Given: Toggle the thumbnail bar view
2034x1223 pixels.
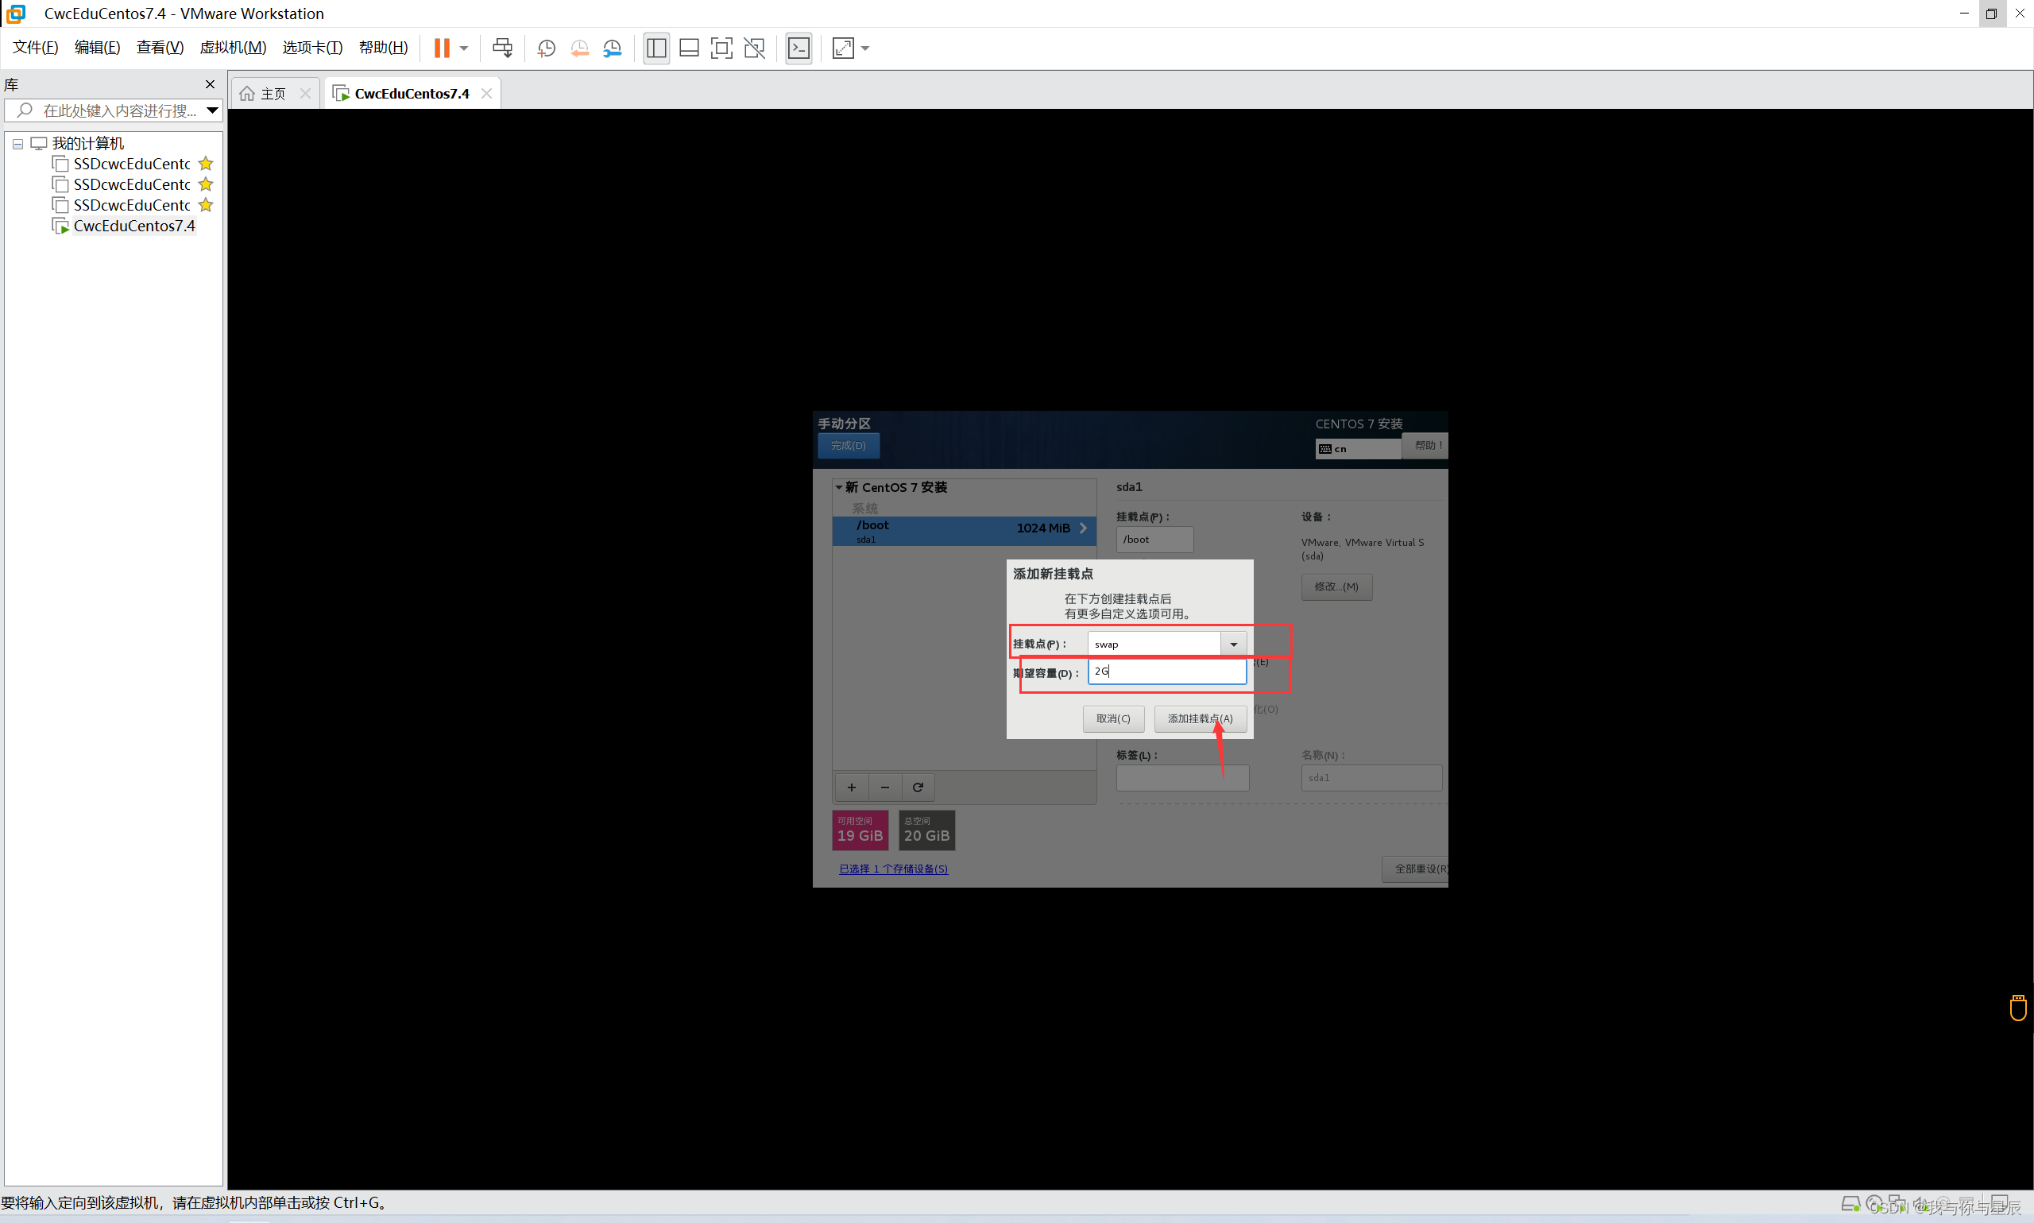Looking at the screenshot, I should (x=689, y=48).
